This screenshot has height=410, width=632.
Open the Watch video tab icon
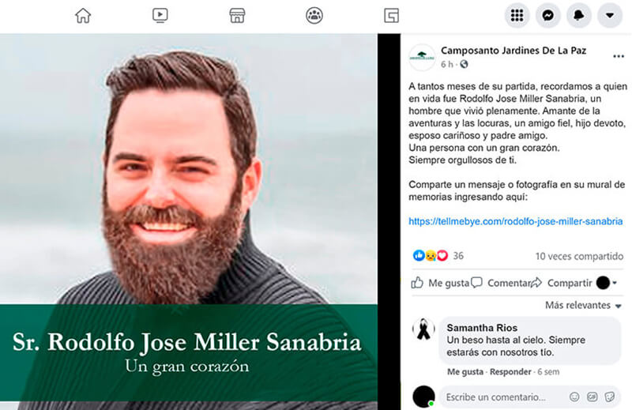point(160,16)
